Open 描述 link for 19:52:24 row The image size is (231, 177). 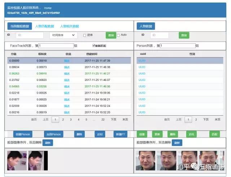point(67,106)
